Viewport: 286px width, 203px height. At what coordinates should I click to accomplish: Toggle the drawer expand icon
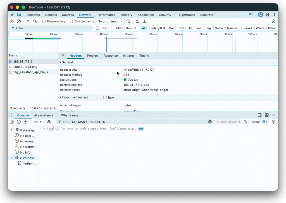267,115
